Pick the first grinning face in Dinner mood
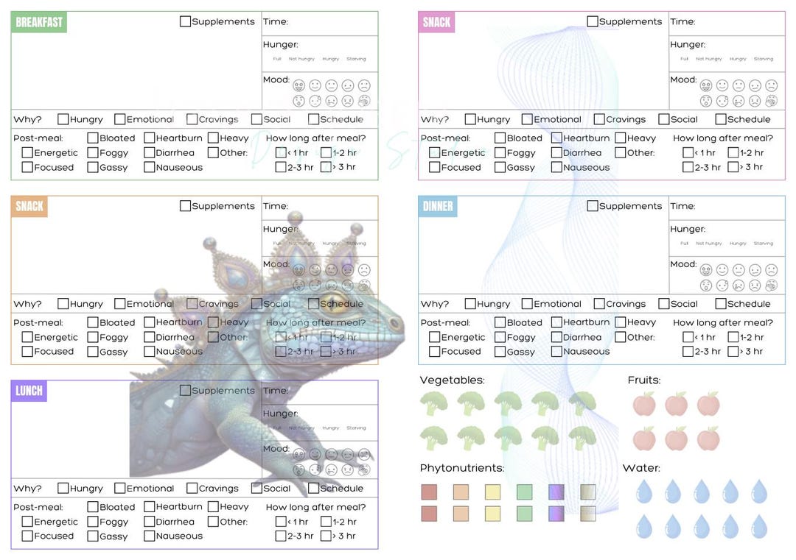The width and height of the screenshot is (796, 560). [706, 270]
